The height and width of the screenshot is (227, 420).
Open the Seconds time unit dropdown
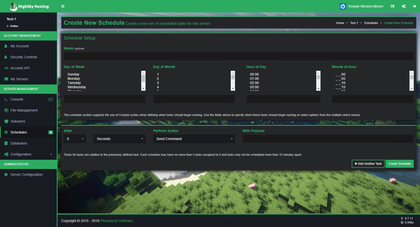point(119,139)
